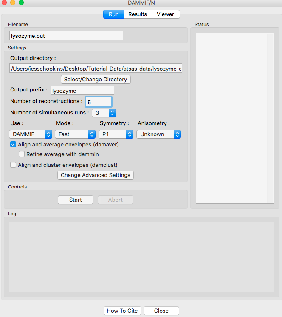This screenshot has width=282, height=317.
Task: Open the Anisometry dropdown set to Unknown
Action: click(x=159, y=134)
